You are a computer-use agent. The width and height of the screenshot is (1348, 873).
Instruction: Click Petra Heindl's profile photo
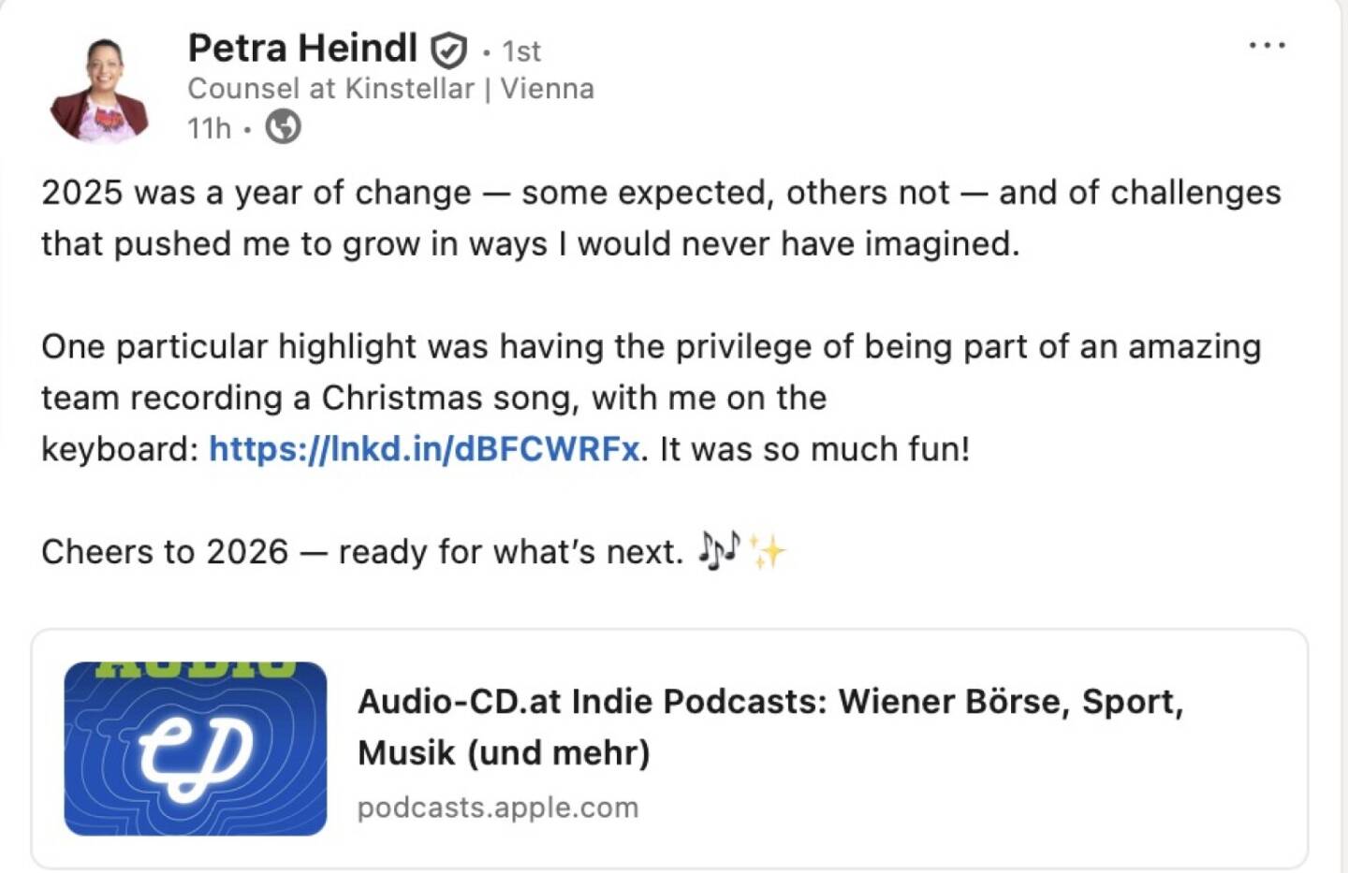tap(103, 82)
